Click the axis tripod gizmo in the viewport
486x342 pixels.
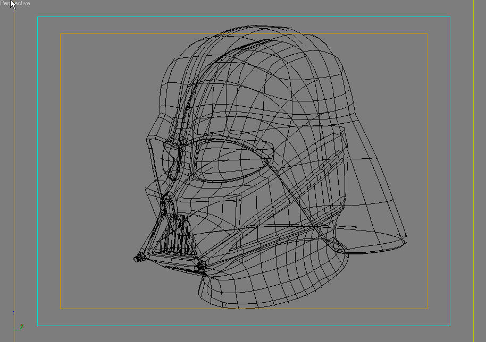(18, 328)
